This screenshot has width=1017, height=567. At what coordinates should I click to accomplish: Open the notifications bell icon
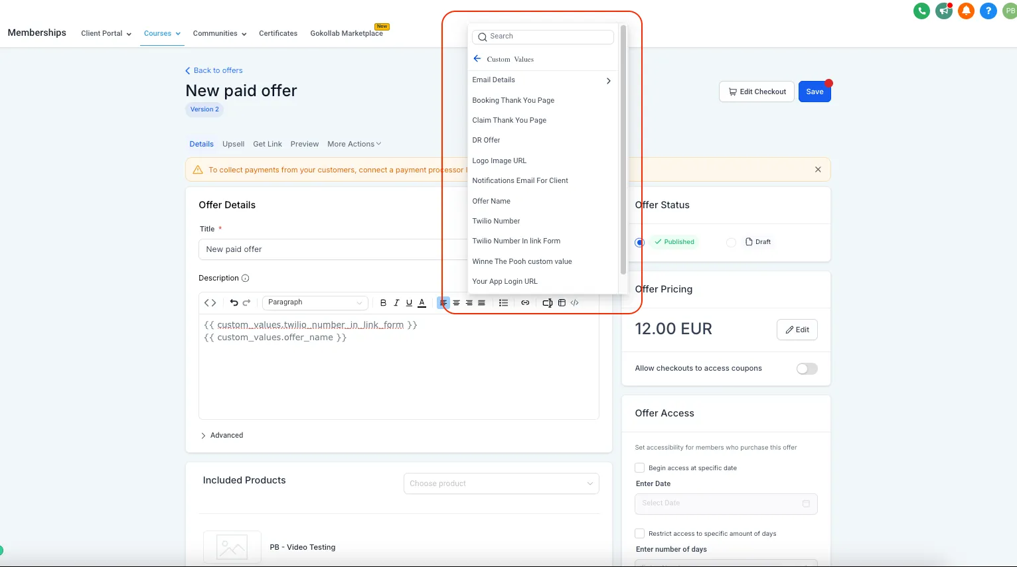[966, 11]
